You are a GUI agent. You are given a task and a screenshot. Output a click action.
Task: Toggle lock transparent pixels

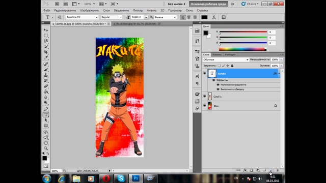click(219, 66)
